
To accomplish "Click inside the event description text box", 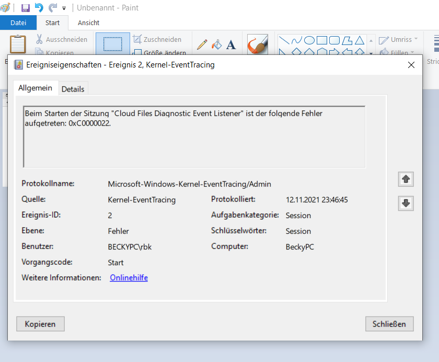I will click(194, 137).
